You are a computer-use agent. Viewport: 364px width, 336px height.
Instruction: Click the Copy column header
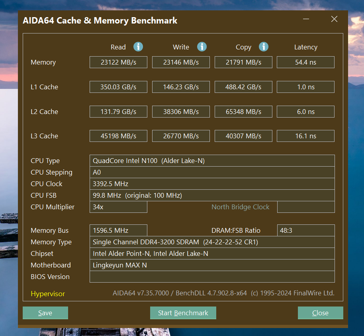coord(243,47)
